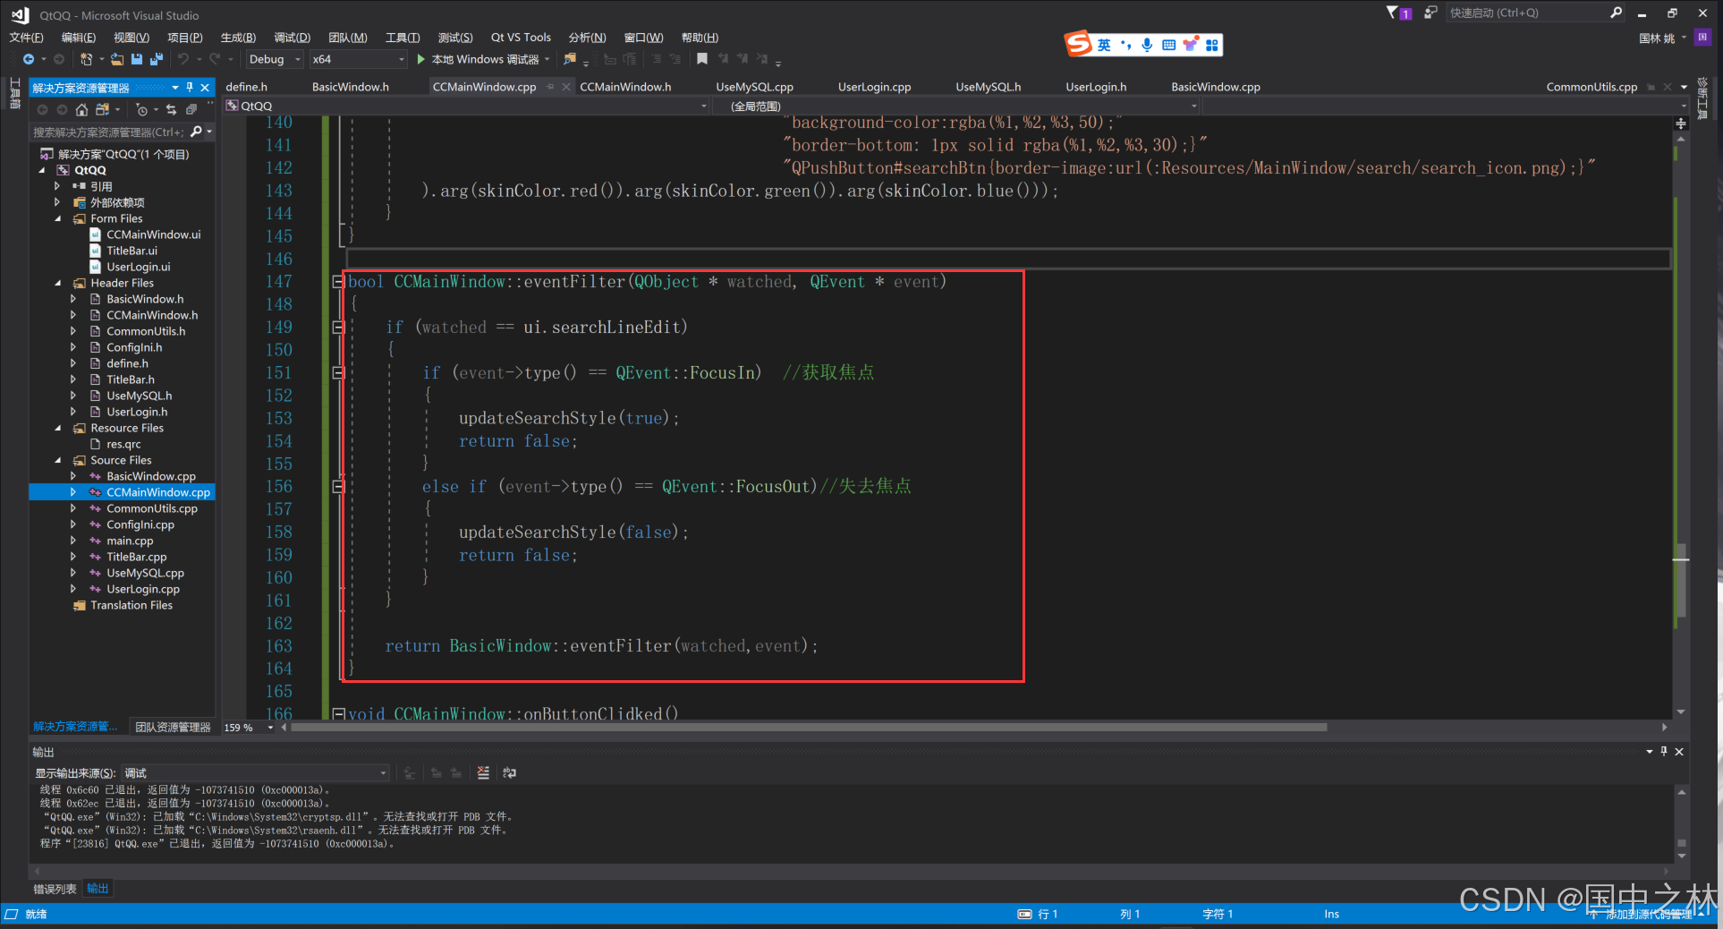The width and height of the screenshot is (1723, 929).
Task: Click the editor vertical scrollbar thumb
Action: pos(1681,579)
